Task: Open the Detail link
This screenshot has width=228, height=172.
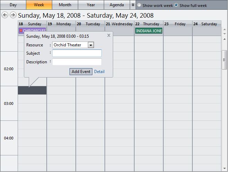Action: pos(99,72)
